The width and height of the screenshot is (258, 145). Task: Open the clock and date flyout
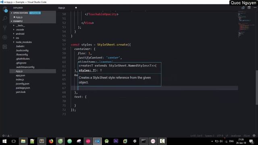[241, 141]
